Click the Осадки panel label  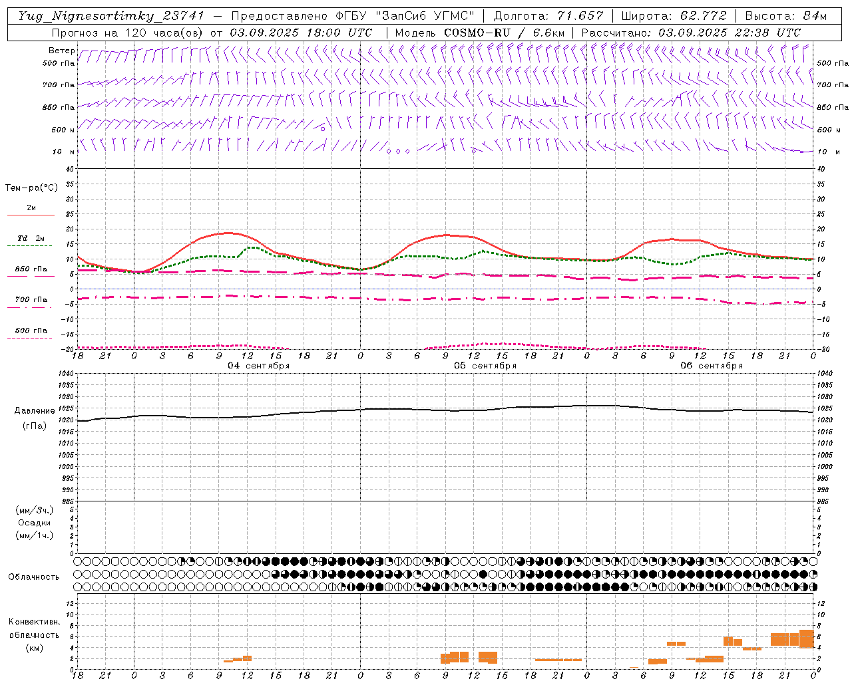pyautogui.click(x=35, y=523)
